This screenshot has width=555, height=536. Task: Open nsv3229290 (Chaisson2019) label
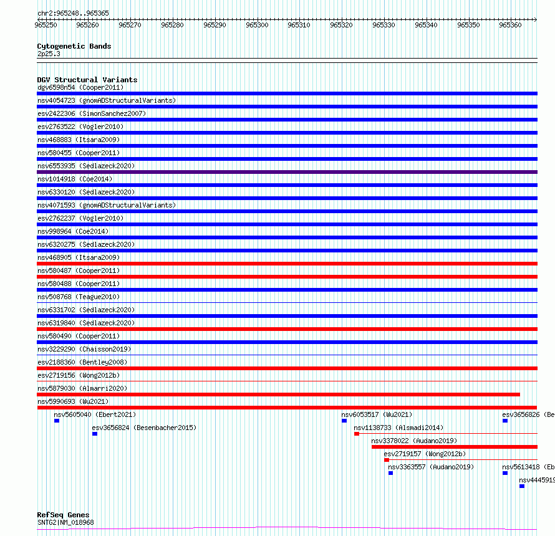click(84, 349)
